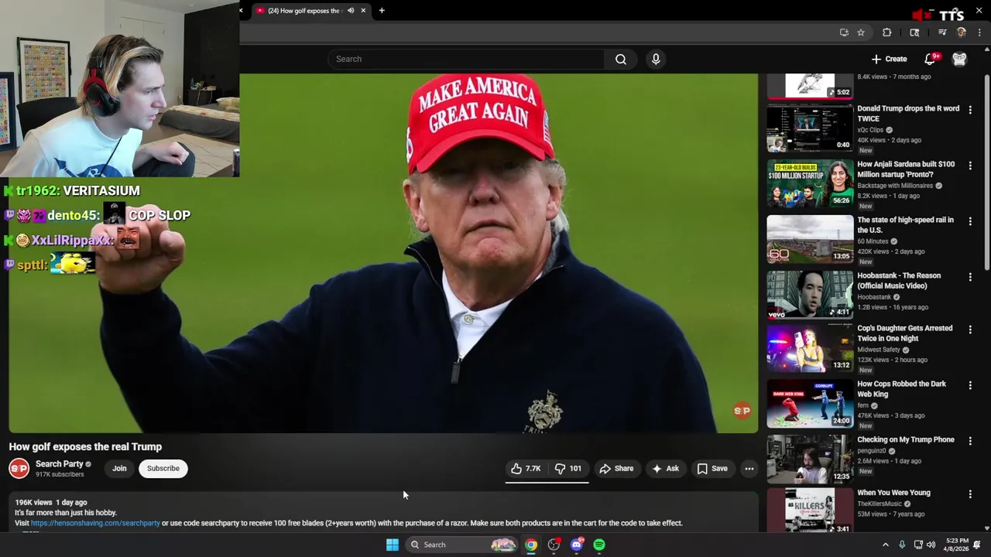Click the Ask AI sparkle button

tap(665, 468)
